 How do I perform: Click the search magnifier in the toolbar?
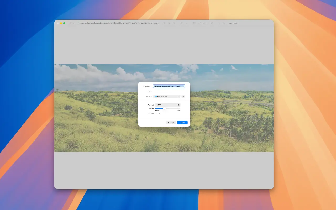[230, 23]
